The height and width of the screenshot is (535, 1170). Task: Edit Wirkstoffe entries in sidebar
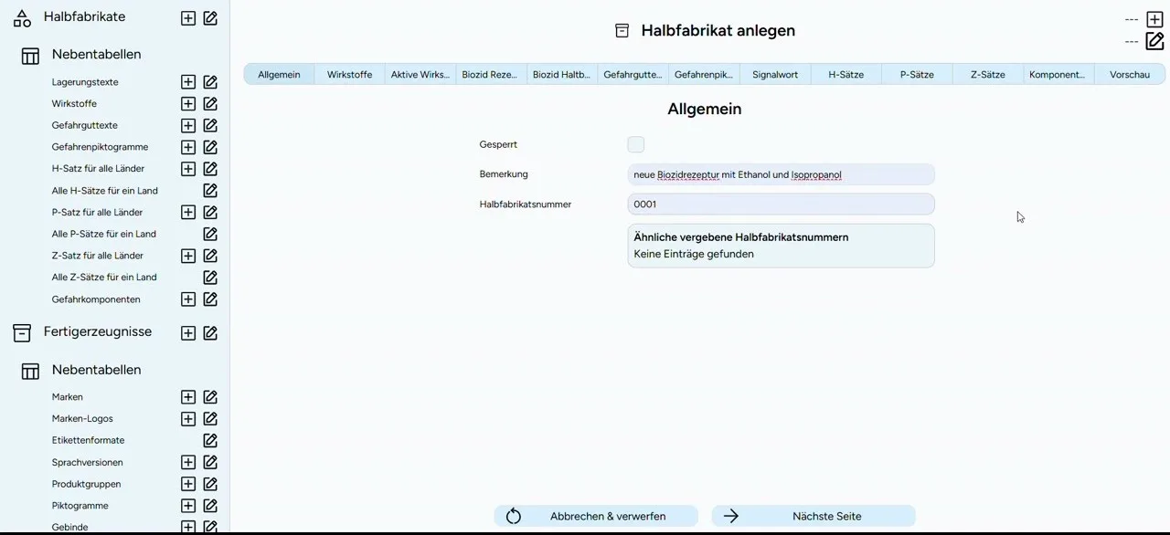pos(210,104)
